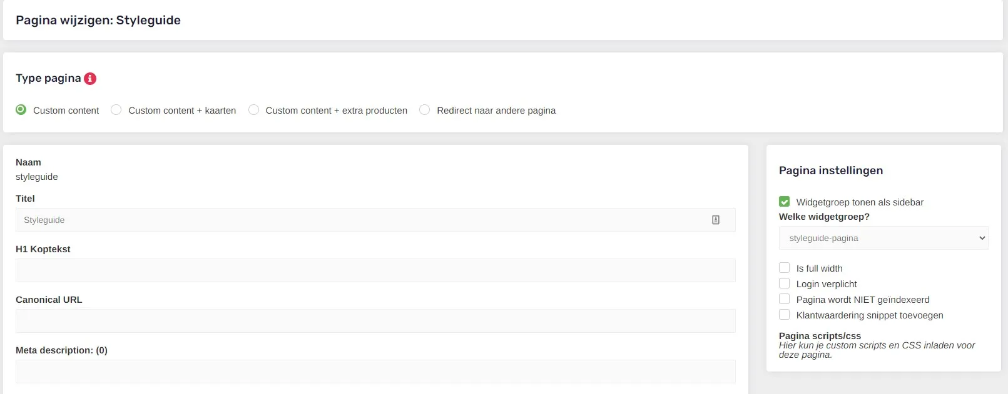Click the H1 Koptekst label
The height and width of the screenshot is (394, 1008).
pyautogui.click(x=43, y=249)
